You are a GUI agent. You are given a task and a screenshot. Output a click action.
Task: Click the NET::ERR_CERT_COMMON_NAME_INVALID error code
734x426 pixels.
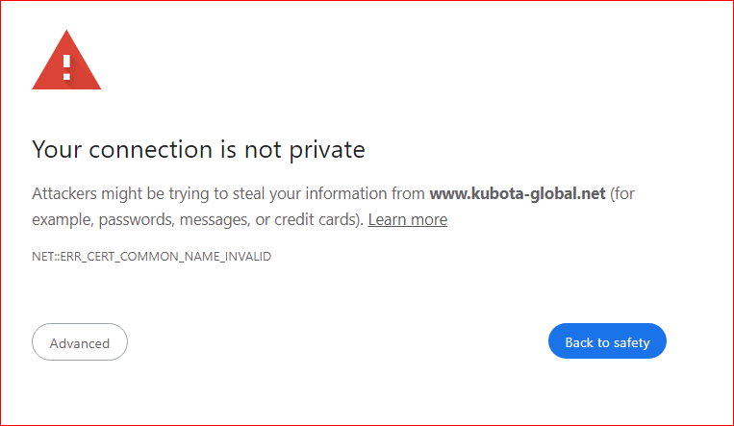pos(151,257)
